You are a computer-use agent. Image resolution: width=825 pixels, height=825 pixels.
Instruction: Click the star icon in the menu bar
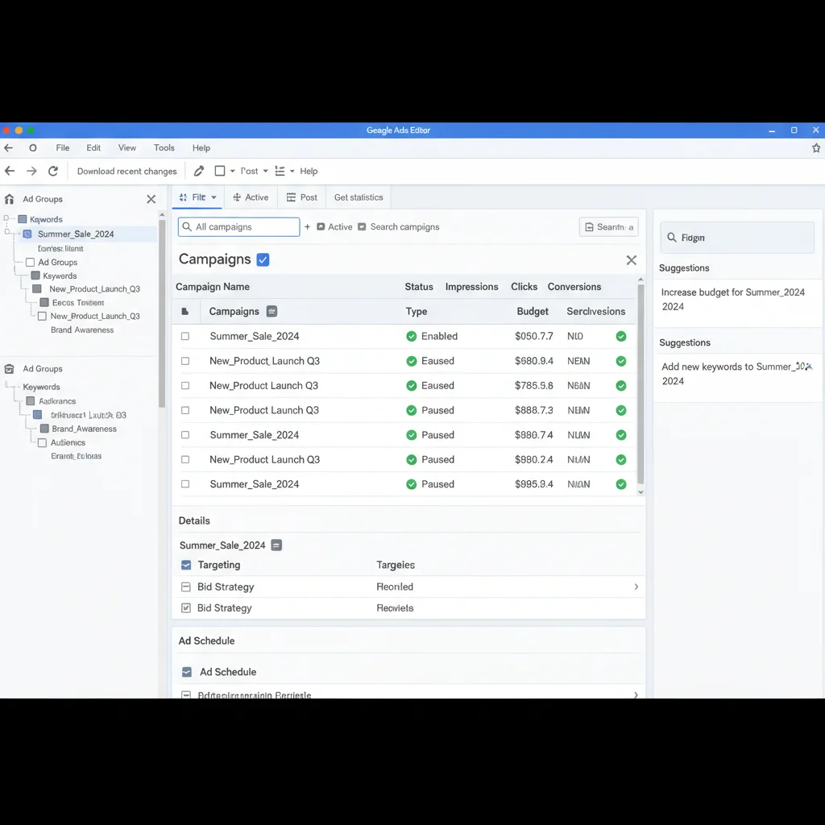816,148
